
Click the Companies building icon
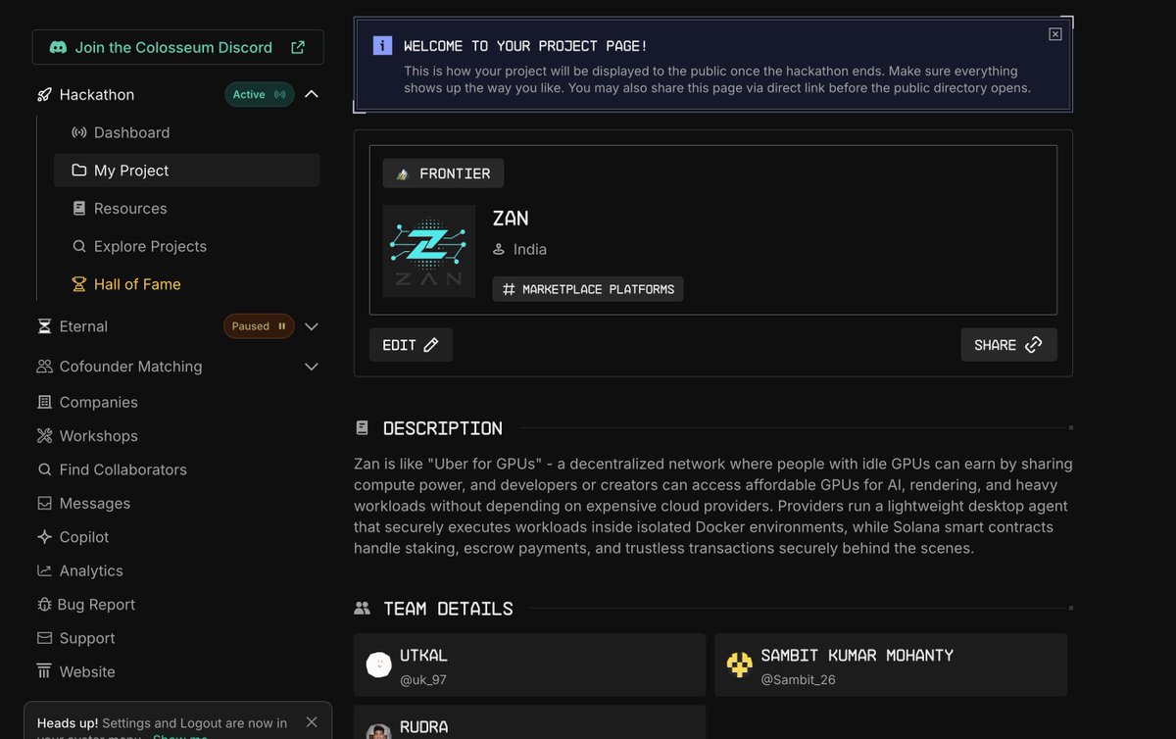(x=44, y=402)
